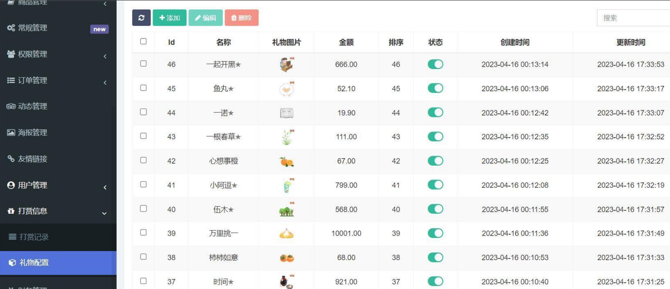Image resolution: width=670 pixels, height=289 pixels.
Task: Click the gift icon beside 打赏信息
Action: pyautogui.click(x=11, y=211)
